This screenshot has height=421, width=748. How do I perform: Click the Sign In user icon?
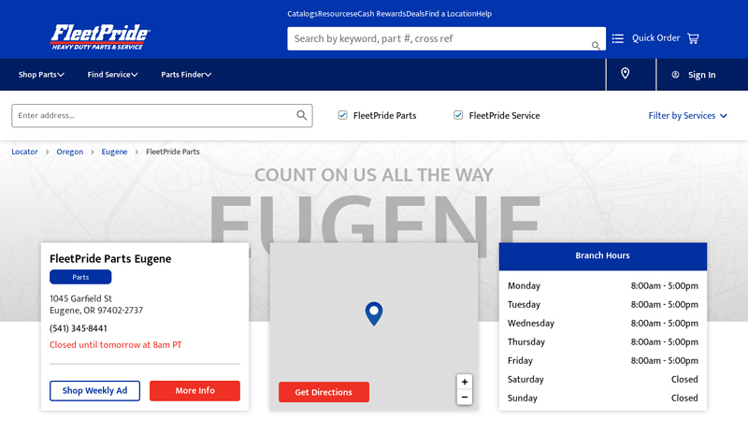pos(675,75)
